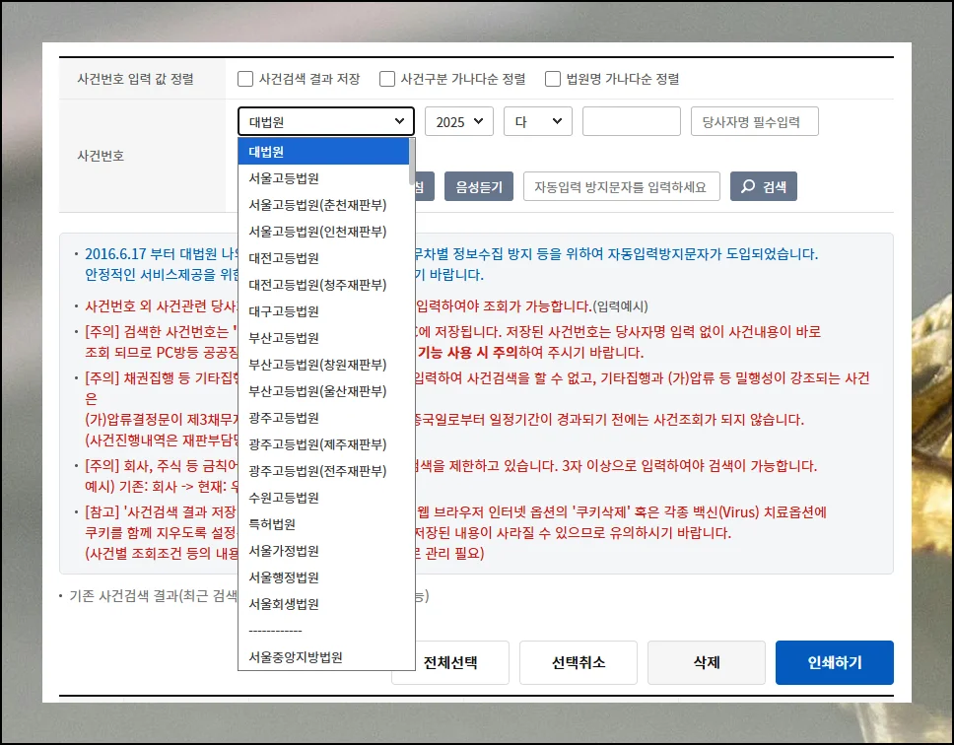The image size is (954, 745).
Task: Enable 사건구분 가나다순 정렬 checkbox
Action: [387, 79]
